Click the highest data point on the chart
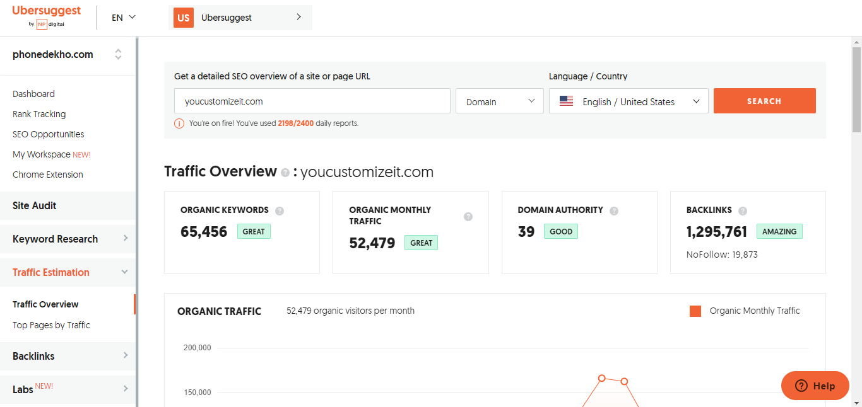The image size is (862, 407). click(x=601, y=378)
